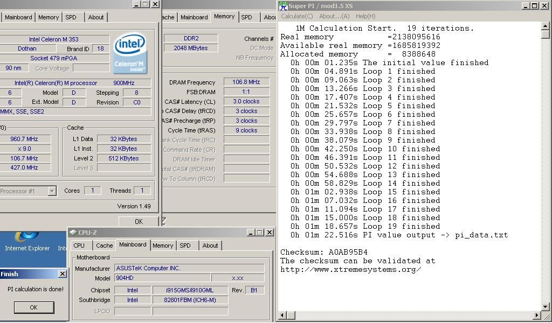552x323 pixels.
Task: Click the code name field Dothan
Action: click(27, 48)
